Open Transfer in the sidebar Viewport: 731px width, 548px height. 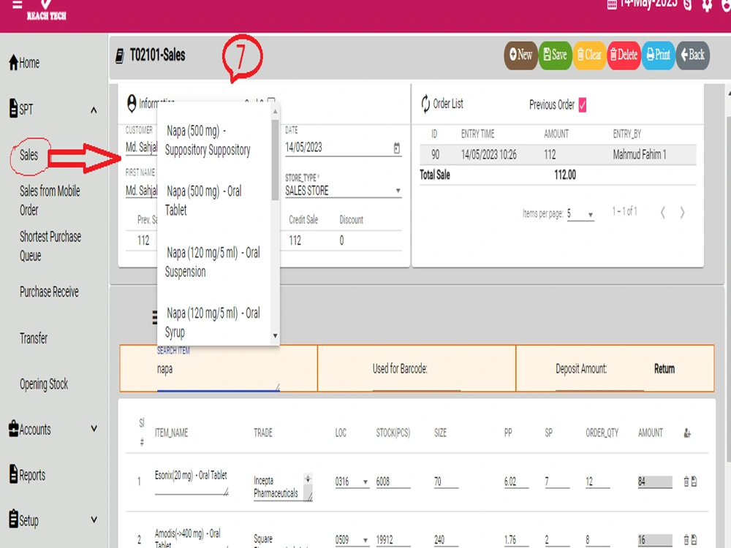click(x=34, y=338)
